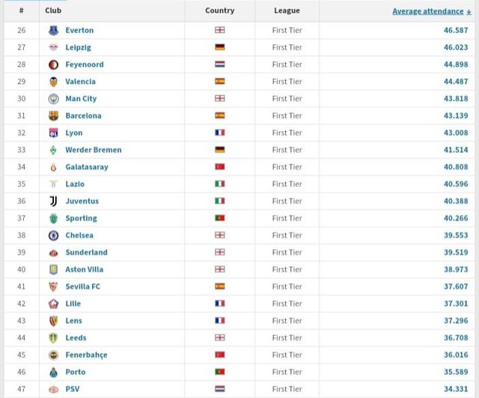Click the Everton club crest icon
Viewport: 479px width, 398px height.
point(53,30)
